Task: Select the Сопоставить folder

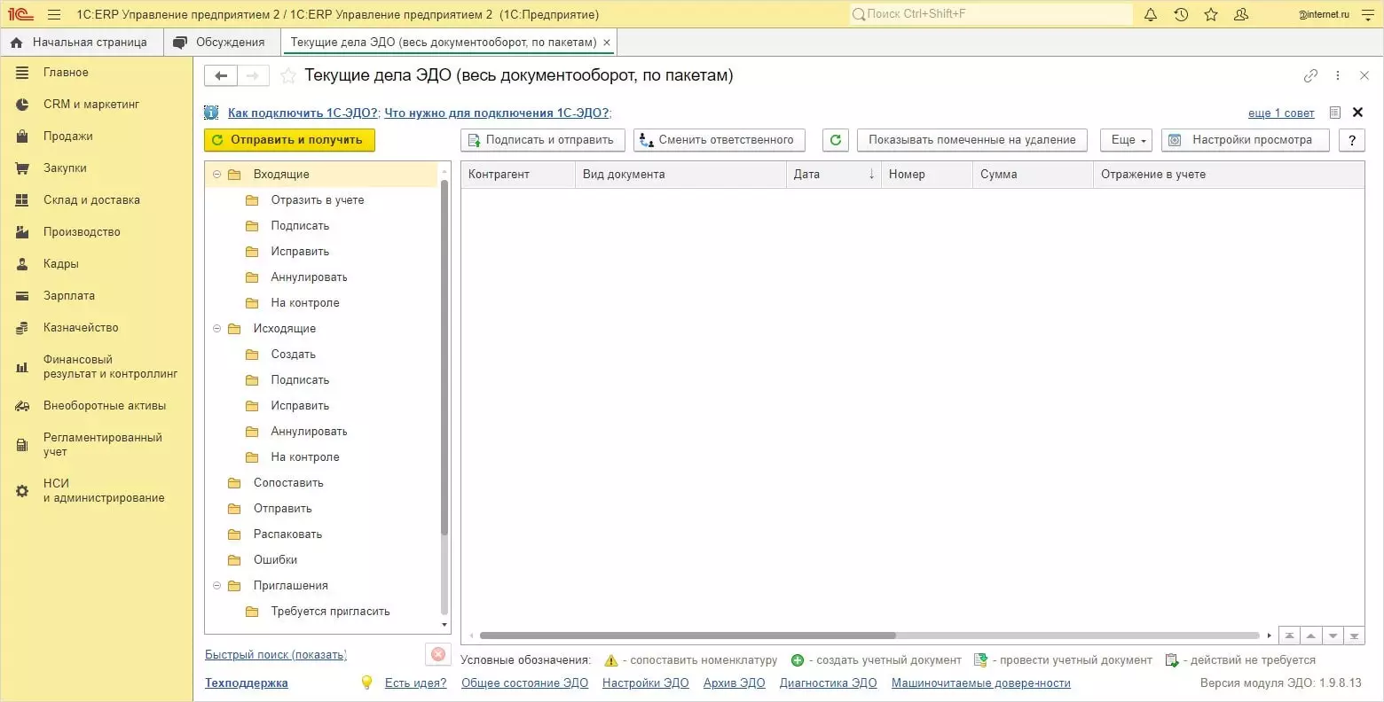Action: tap(288, 483)
